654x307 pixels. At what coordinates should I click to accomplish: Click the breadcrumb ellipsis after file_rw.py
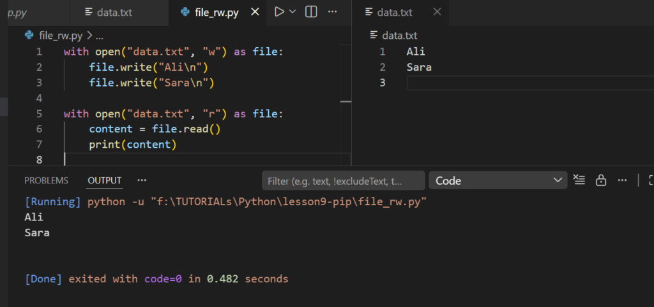[99, 36]
